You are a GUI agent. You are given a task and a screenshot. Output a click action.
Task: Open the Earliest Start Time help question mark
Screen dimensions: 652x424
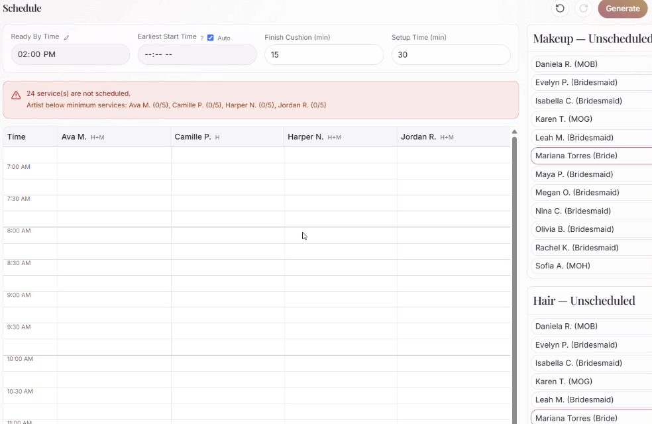pos(202,37)
